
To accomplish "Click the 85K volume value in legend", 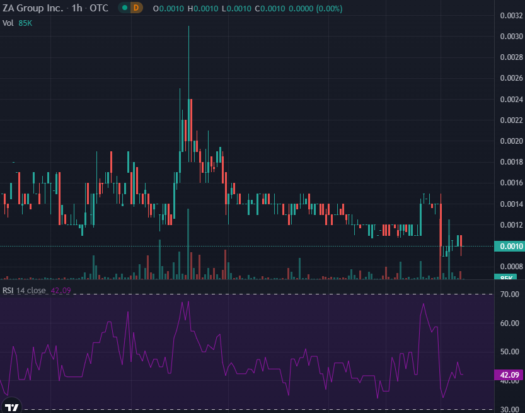I will pyautogui.click(x=25, y=23).
